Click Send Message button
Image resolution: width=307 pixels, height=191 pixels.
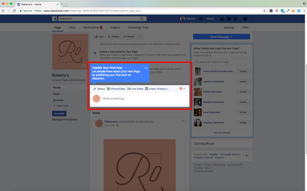coord(221,37)
